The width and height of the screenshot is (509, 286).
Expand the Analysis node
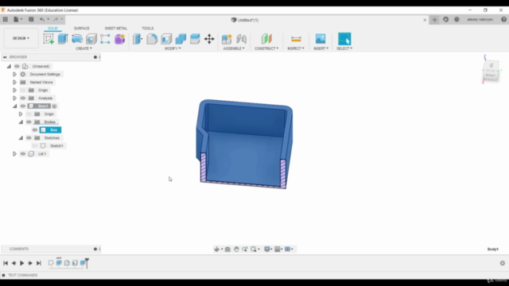click(14, 98)
